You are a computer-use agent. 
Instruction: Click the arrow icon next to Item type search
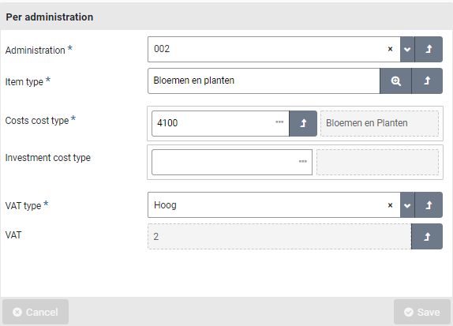click(427, 81)
